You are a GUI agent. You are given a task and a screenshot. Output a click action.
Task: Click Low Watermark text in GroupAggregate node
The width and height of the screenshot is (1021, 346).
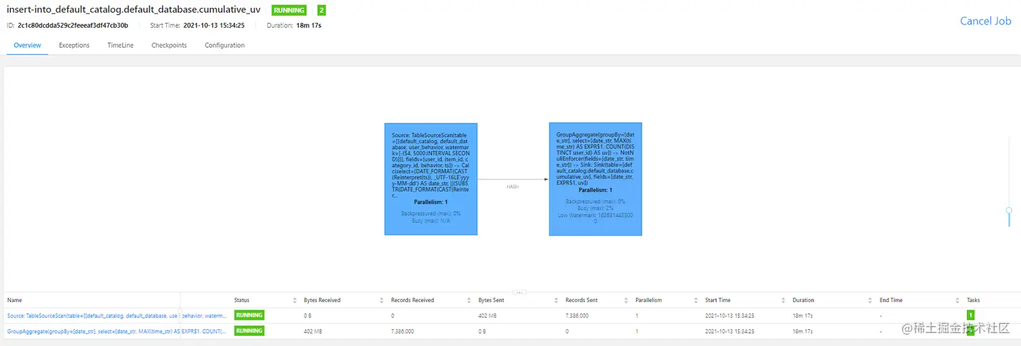click(596, 218)
